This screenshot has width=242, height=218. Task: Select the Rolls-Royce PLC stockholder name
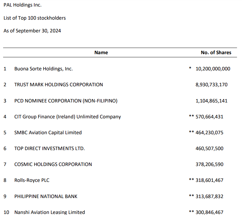click(32, 180)
